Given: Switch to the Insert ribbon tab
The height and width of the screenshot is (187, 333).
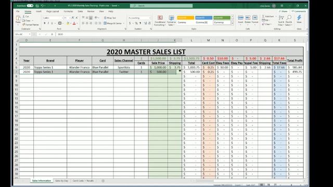Looking at the screenshot, I should point(39,11).
